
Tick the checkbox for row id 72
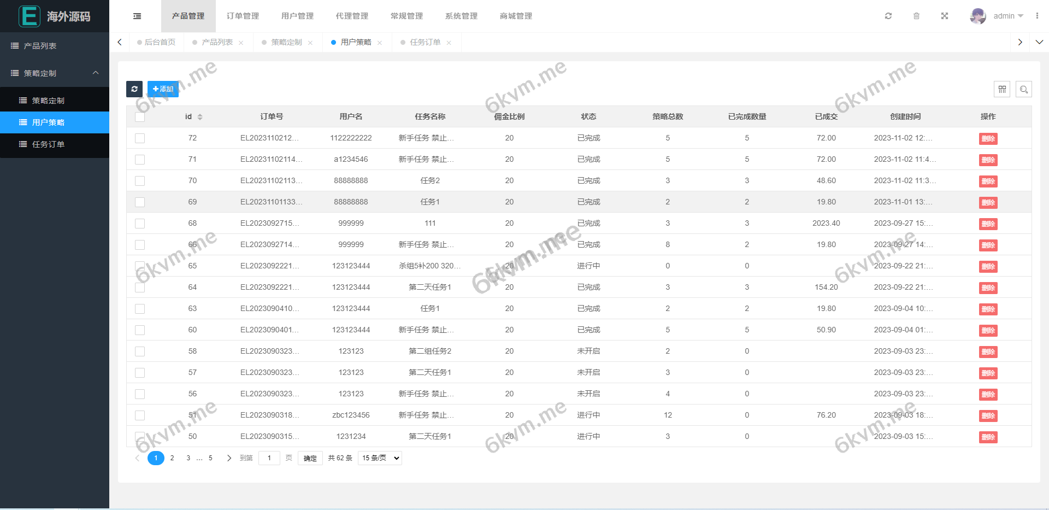(x=140, y=138)
